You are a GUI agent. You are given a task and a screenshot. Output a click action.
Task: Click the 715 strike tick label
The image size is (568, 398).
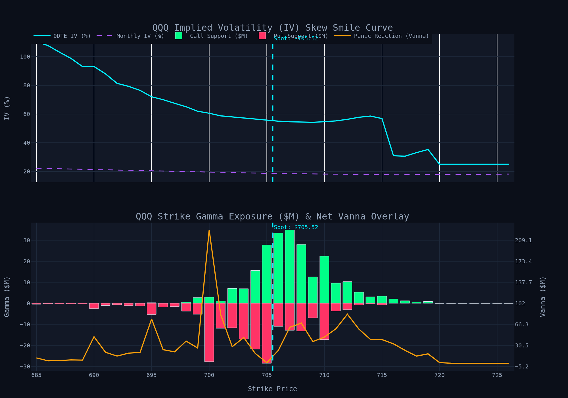382,375
